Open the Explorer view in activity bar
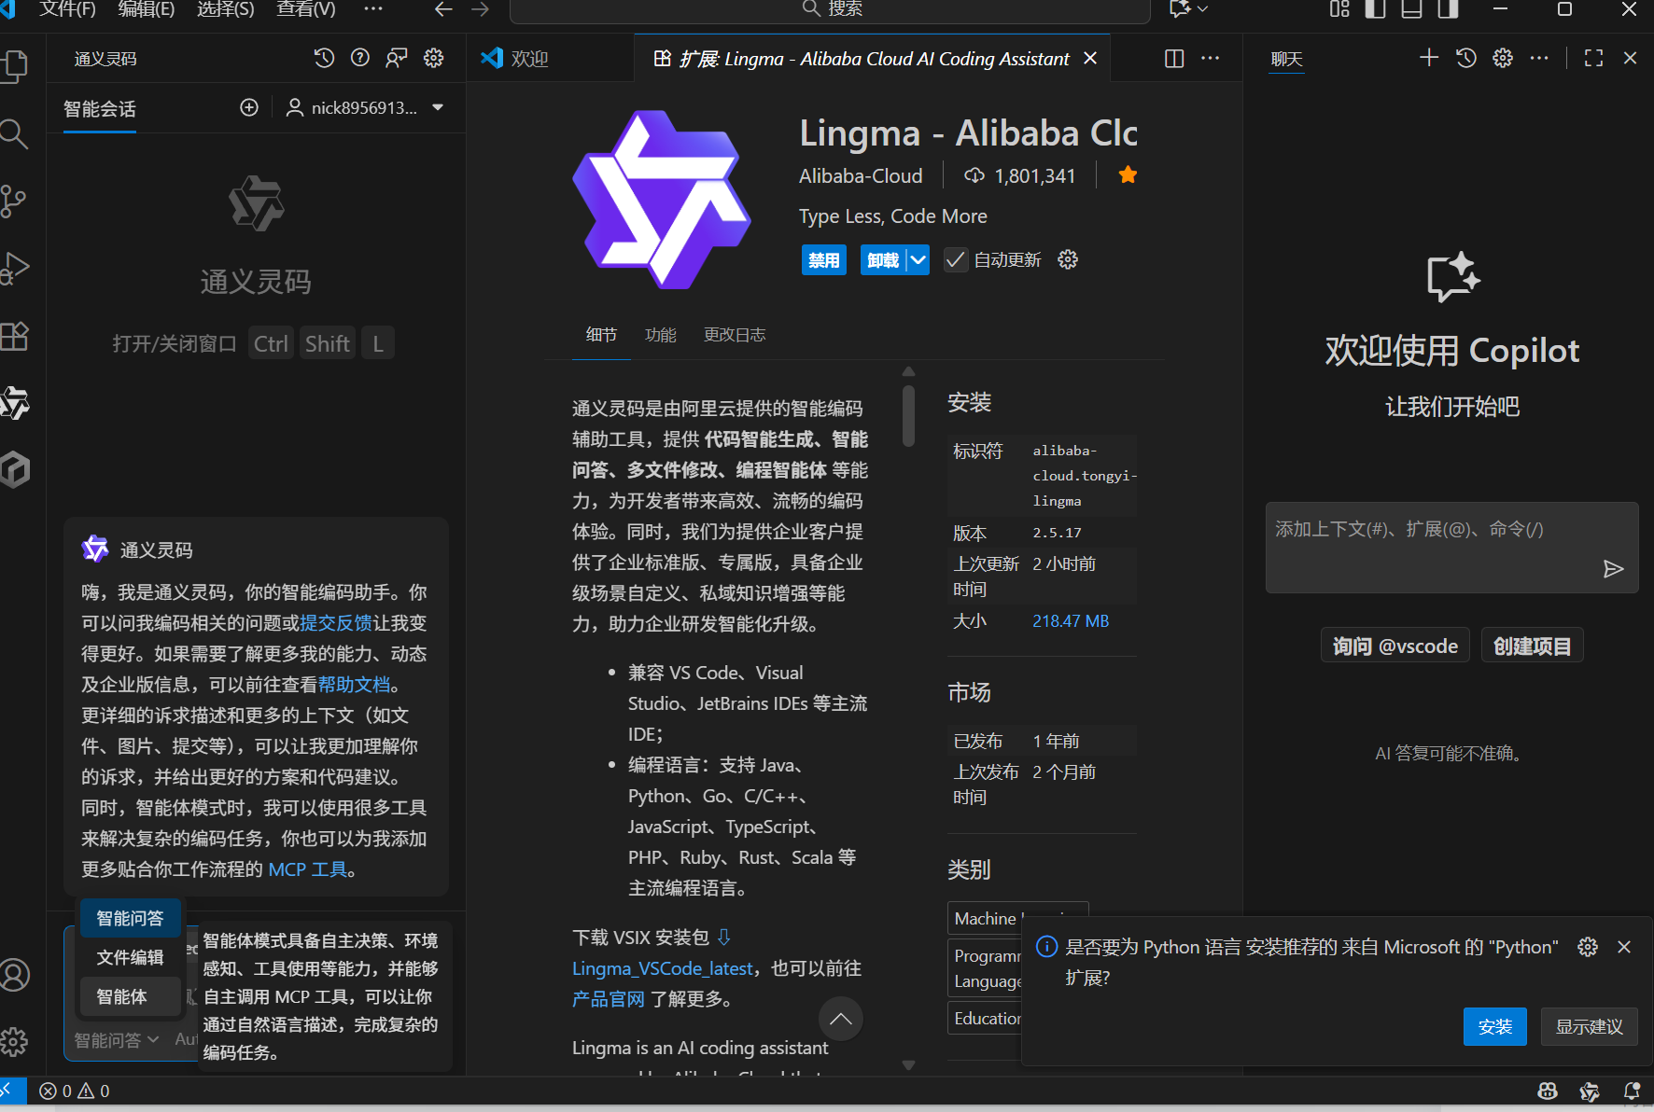The width and height of the screenshot is (1654, 1112). [x=14, y=65]
